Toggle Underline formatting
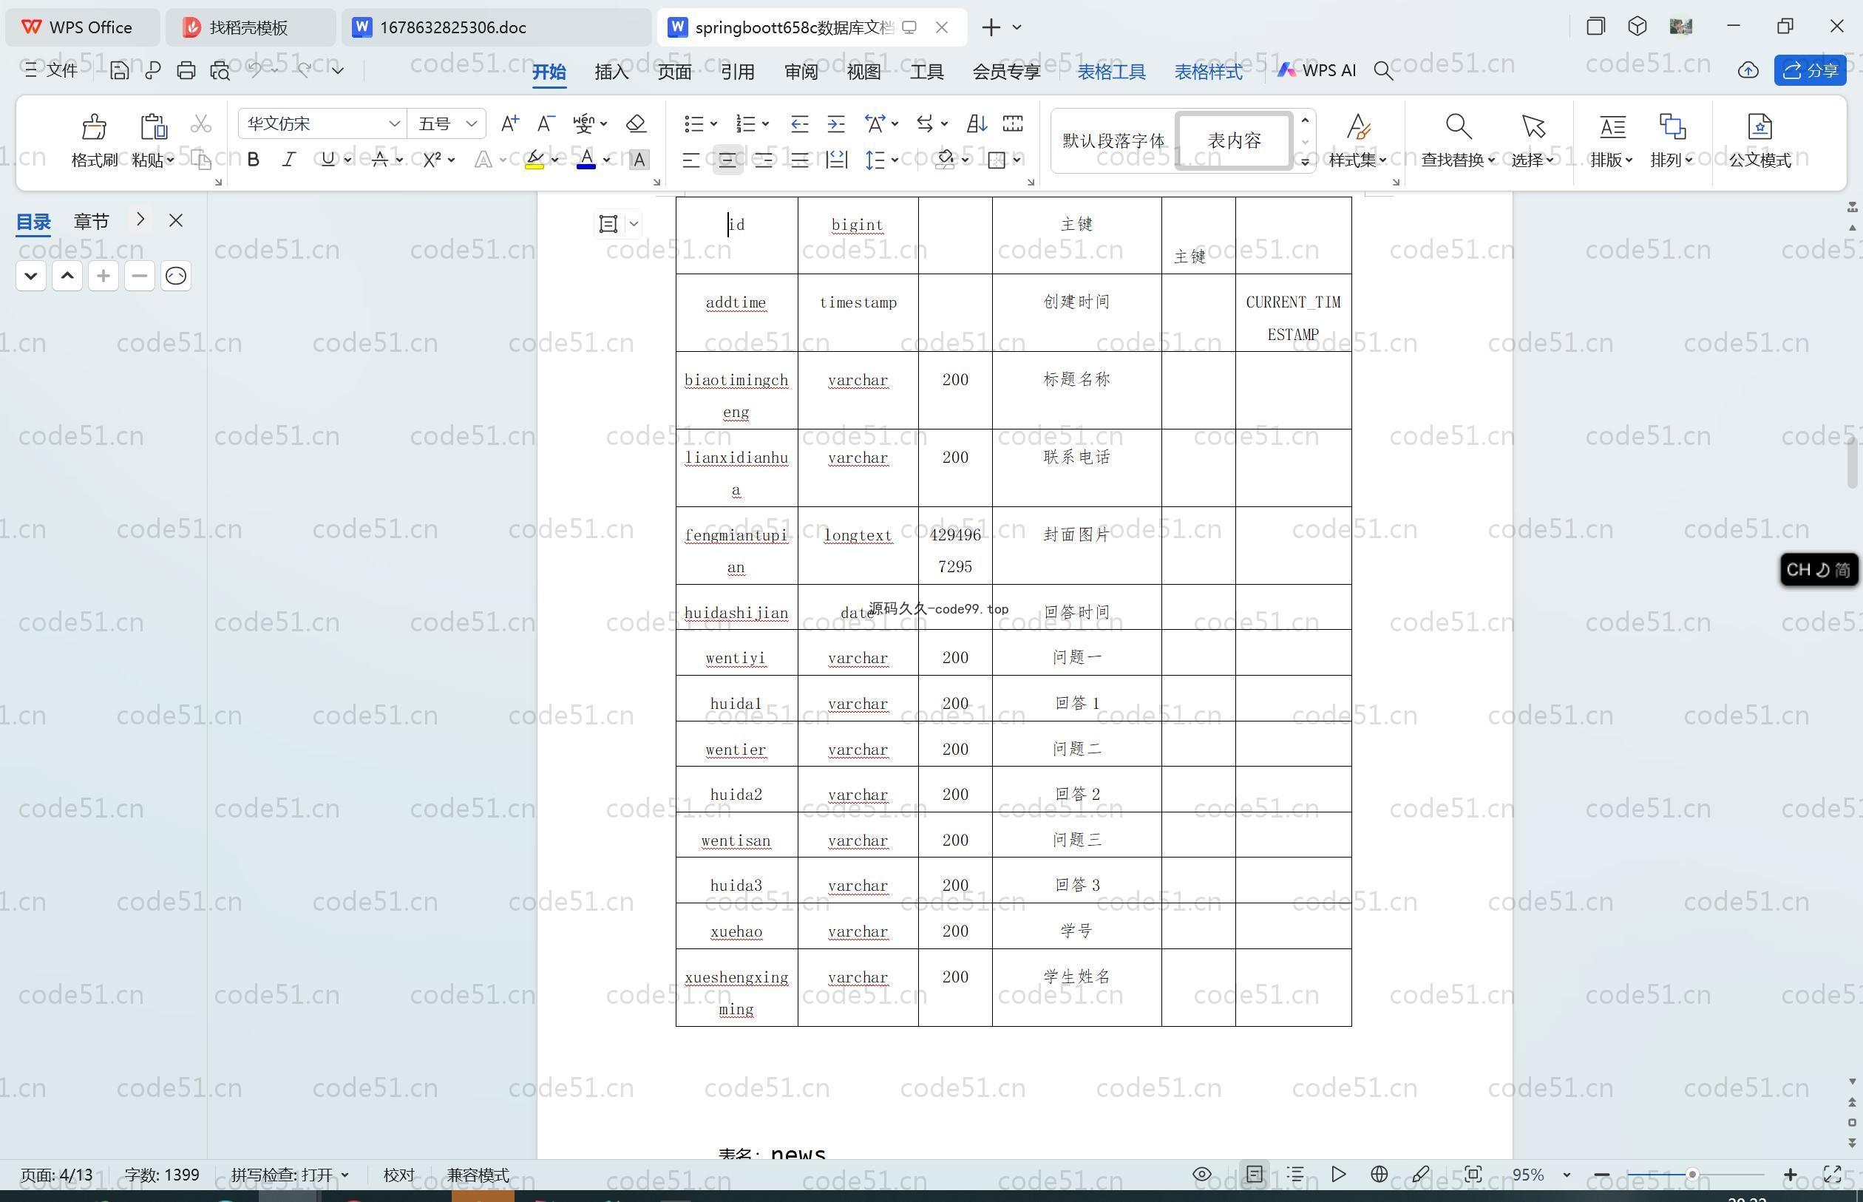The height and width of the screenshot is (1202, 1863). coord(328,159)
